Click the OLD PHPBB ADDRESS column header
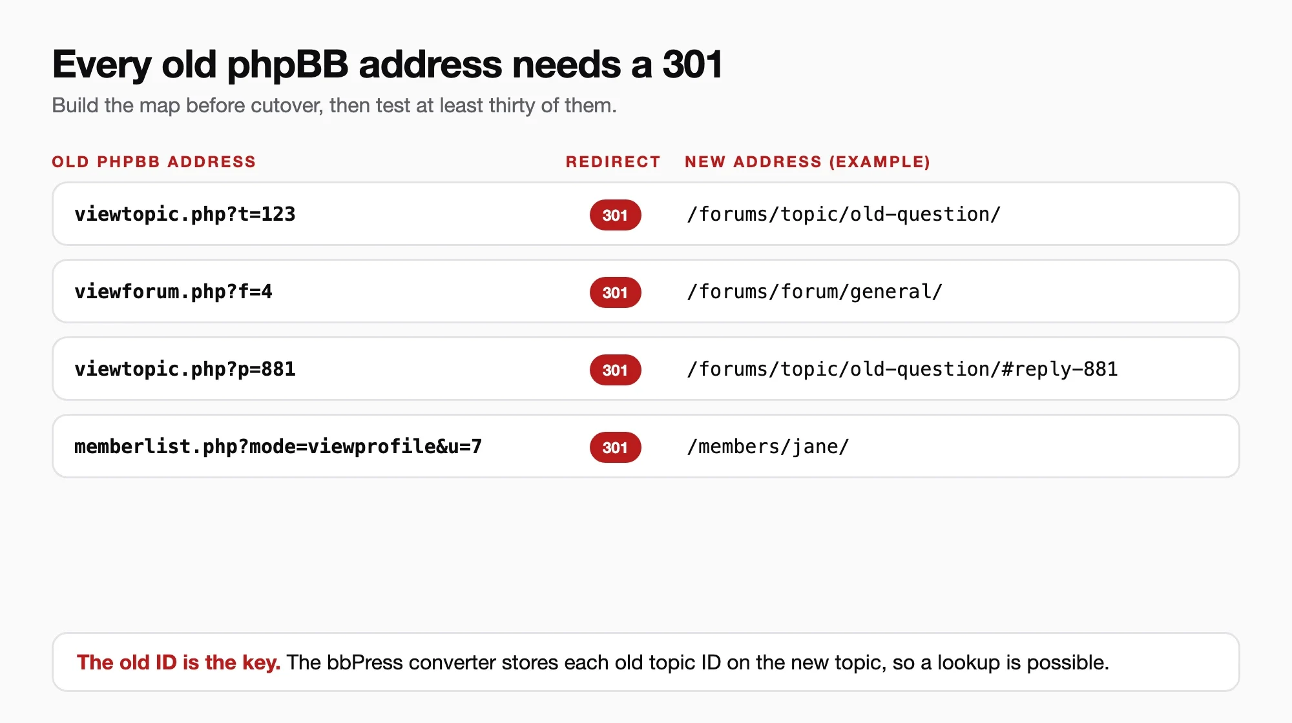The height and width of the screenshot is (723, 1292). coord(154,161)
